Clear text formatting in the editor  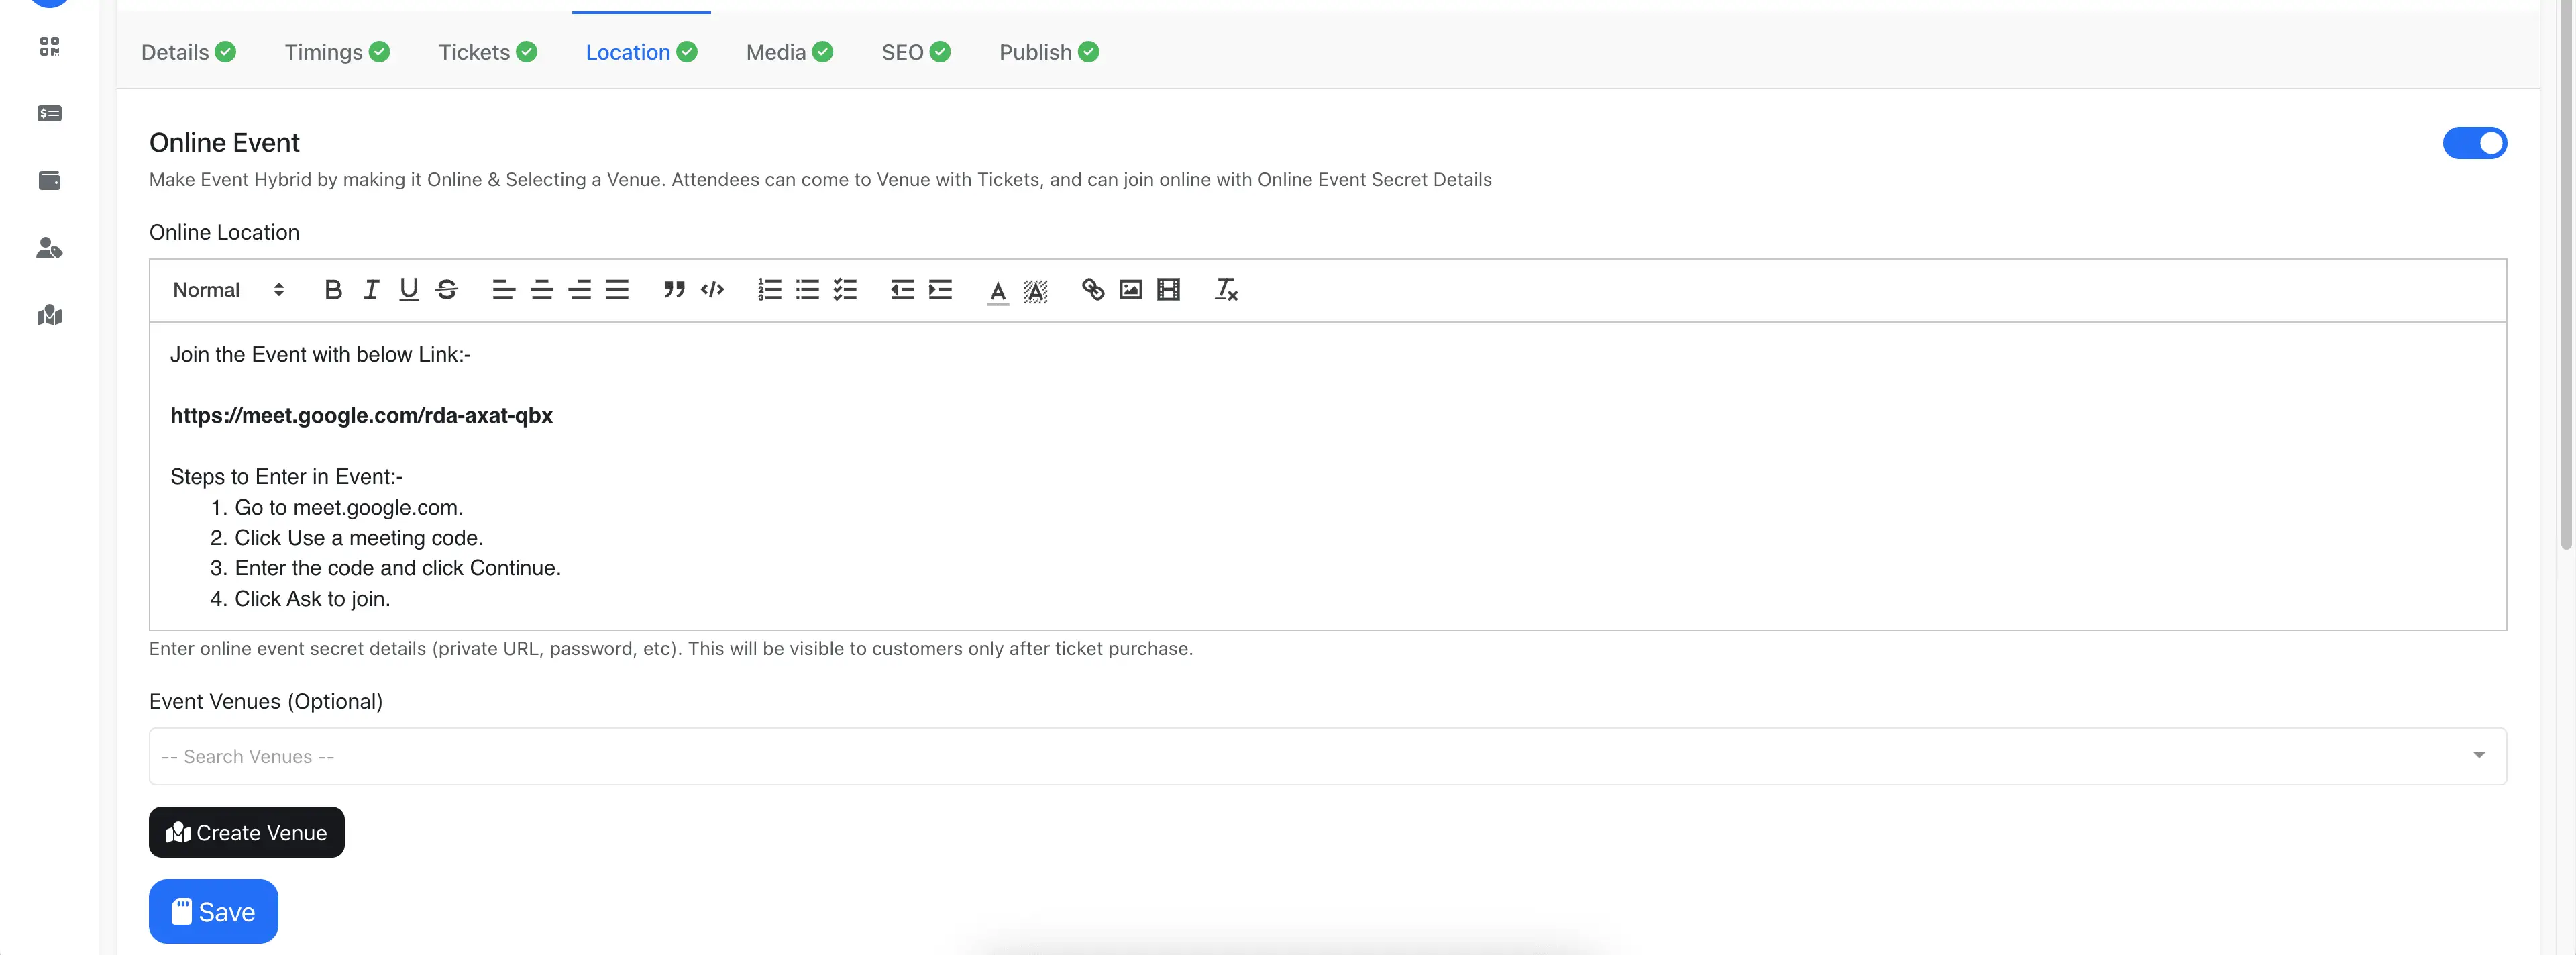click(x=1226, y=290)
